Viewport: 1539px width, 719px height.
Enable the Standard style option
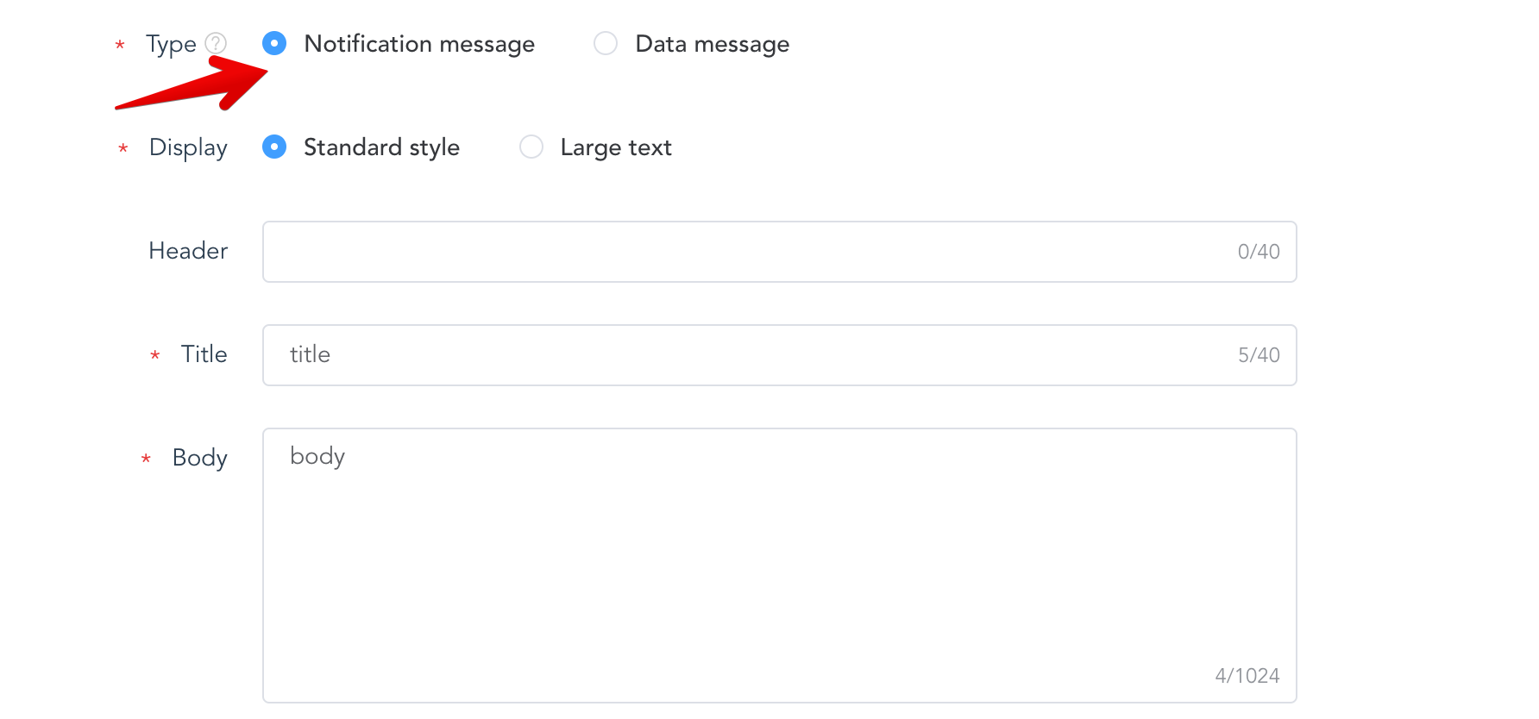(273, 147)
